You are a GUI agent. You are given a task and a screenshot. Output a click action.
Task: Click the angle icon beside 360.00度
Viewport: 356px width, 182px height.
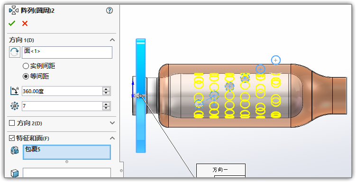15,91
